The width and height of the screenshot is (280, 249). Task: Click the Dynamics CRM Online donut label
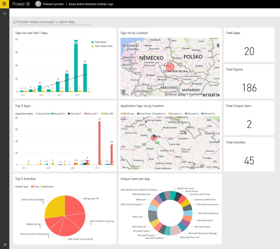pos(205,200)
